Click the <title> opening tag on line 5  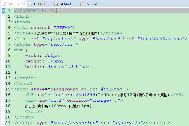(x=24, y=33)
